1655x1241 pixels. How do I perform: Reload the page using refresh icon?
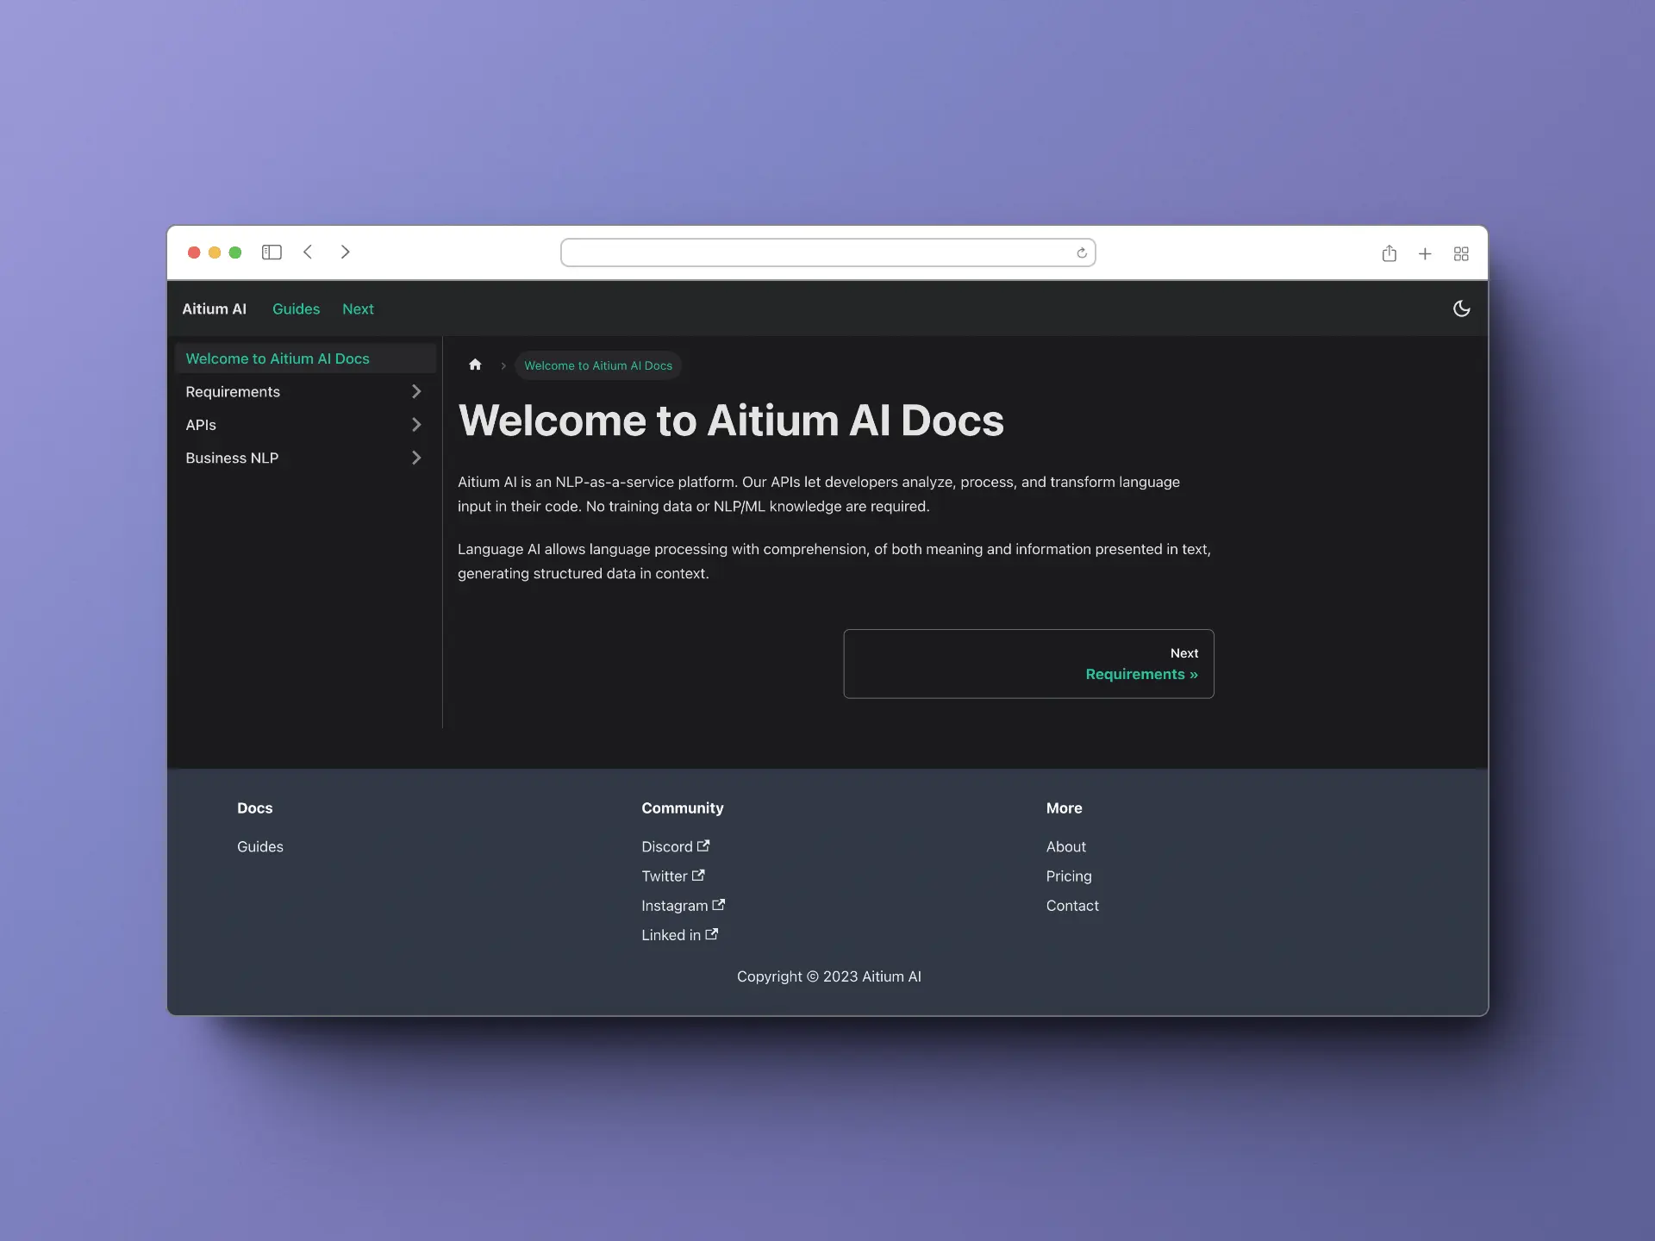tap(1081, 253)
